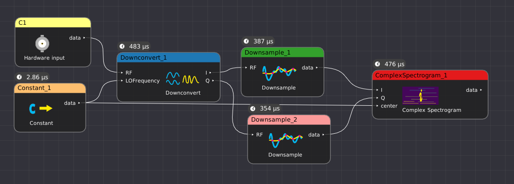Select the Downsample_2 node pink title bar

(x=289, y=120)
